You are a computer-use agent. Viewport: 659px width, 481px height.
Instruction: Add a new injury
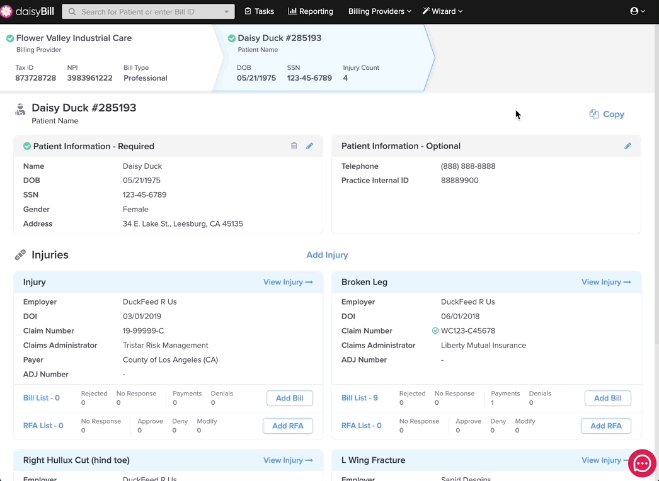[x=327, y=255]
